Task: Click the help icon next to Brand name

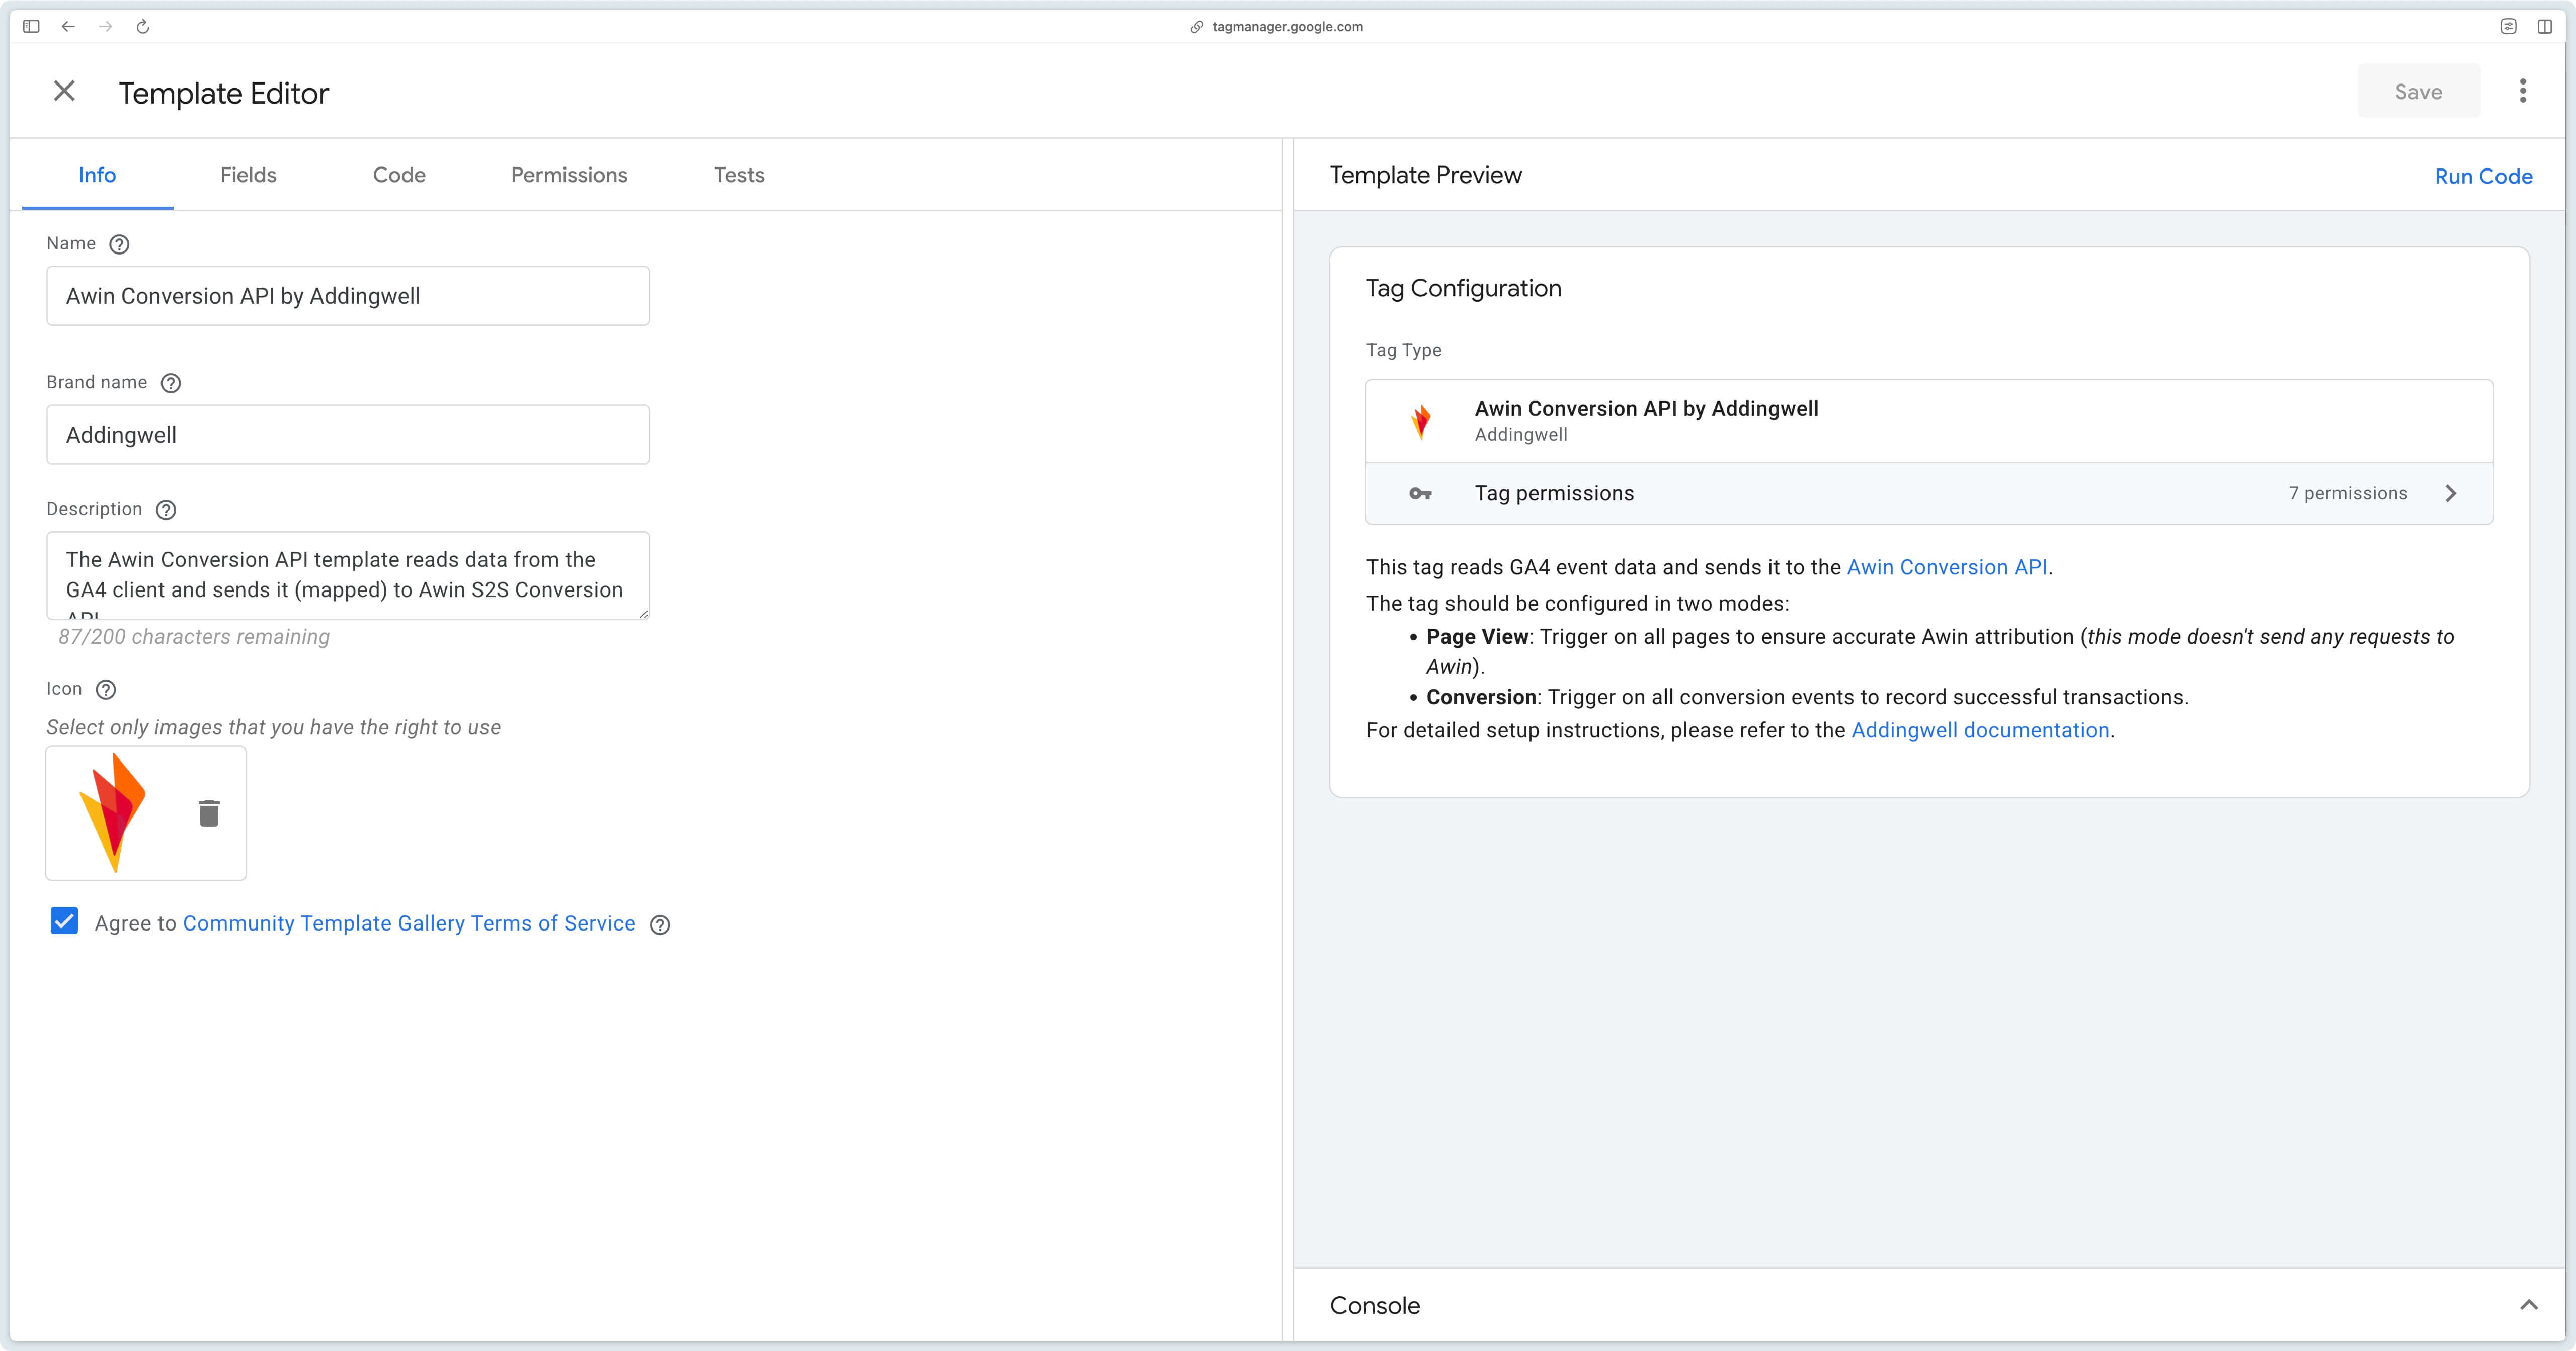Action: click(x=171, y=383)
